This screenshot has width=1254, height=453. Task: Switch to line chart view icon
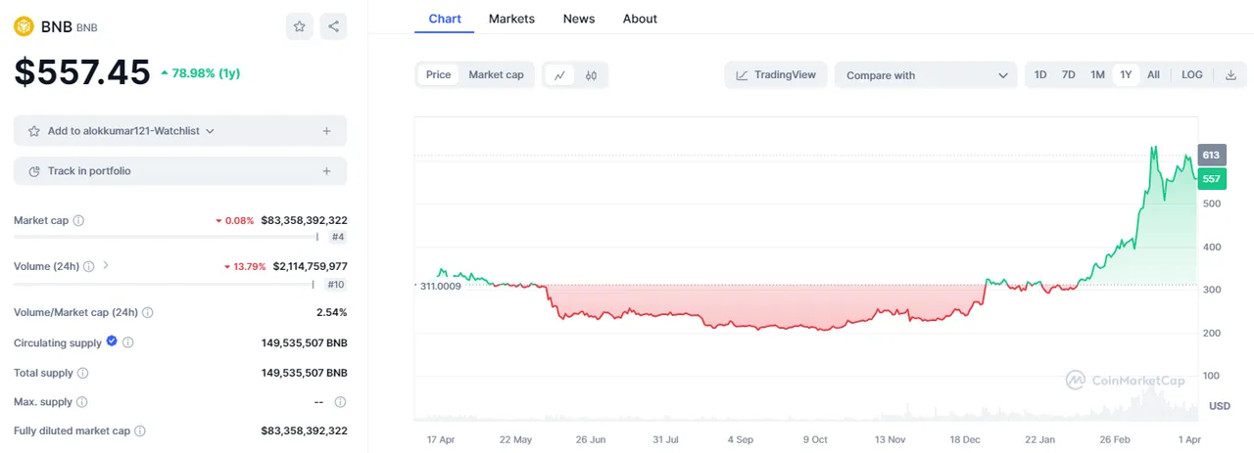coord(559,75)
